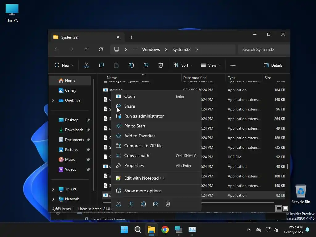Select Copy as path
Screen dimensions: 316x237
pyautogui.click(x=156, y=156)
